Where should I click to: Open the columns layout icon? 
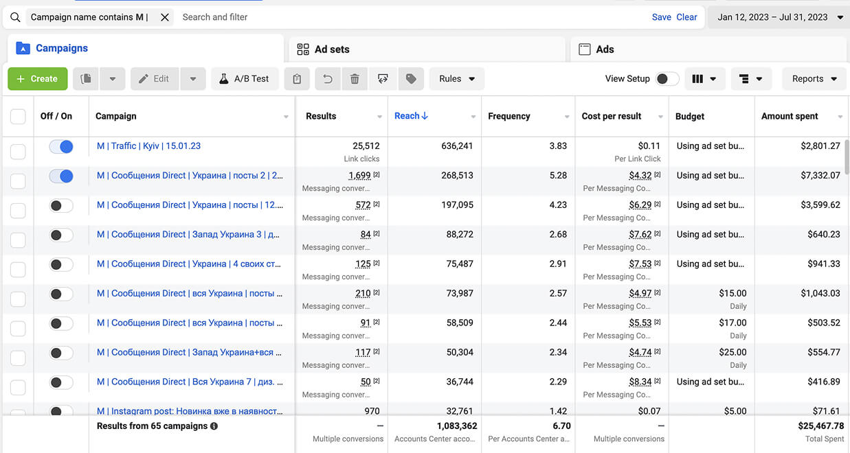(704, 79)
